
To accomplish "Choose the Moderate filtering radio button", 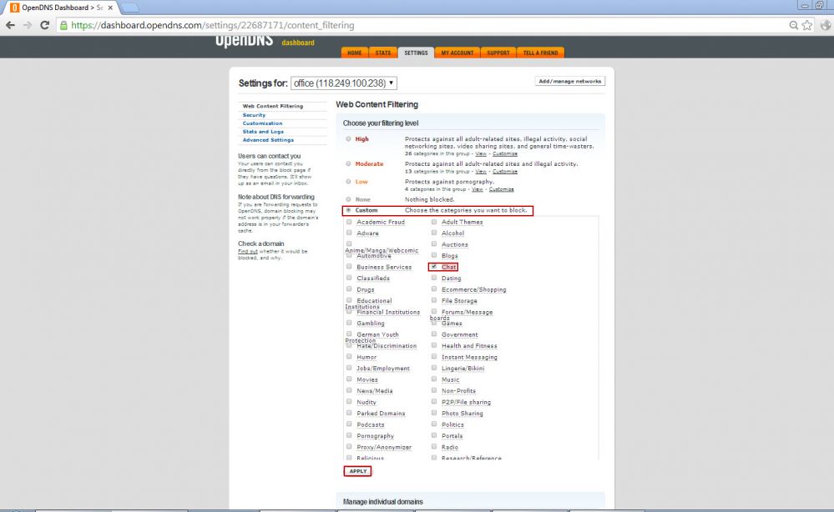I will [x=349, y=163].
